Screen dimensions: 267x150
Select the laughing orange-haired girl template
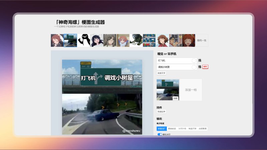189,40
